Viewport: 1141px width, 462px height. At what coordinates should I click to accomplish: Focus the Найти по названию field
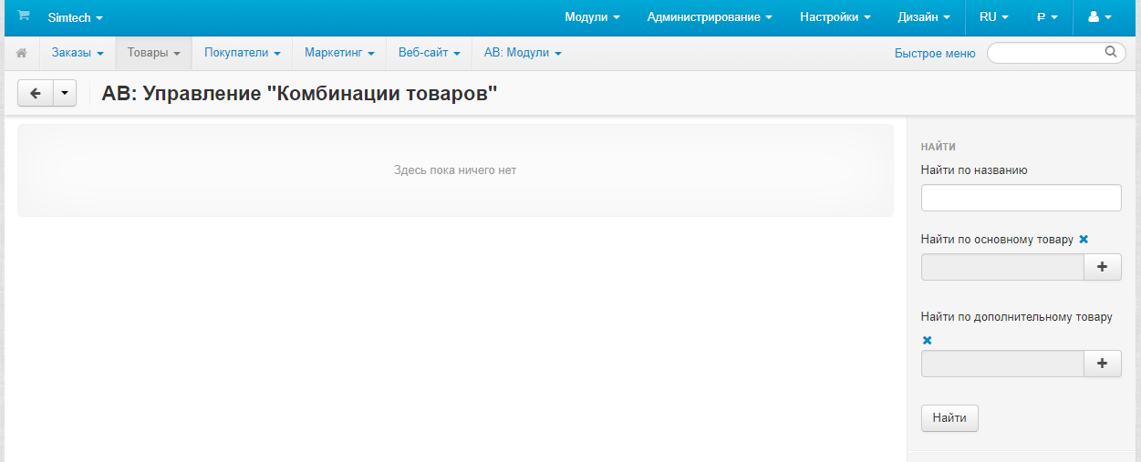point(1021,198)
